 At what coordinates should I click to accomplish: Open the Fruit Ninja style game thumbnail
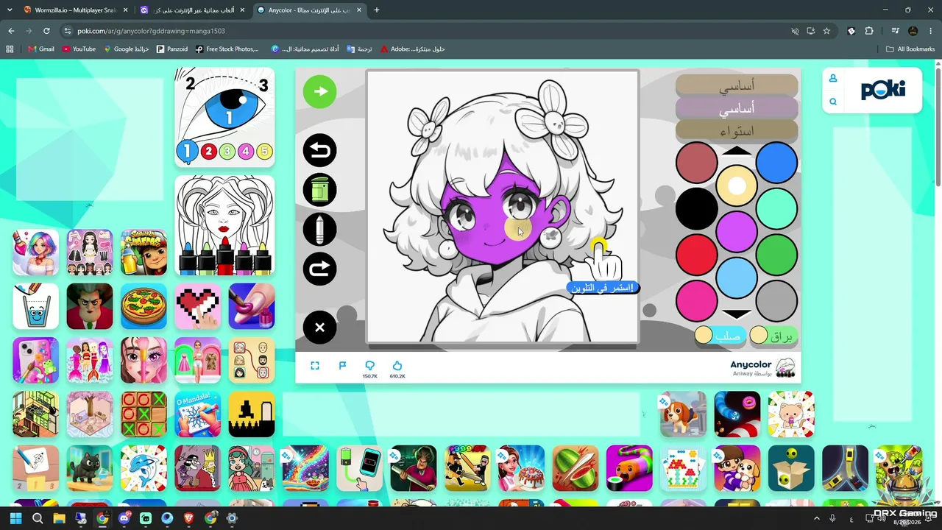click(x=576, y=468)
